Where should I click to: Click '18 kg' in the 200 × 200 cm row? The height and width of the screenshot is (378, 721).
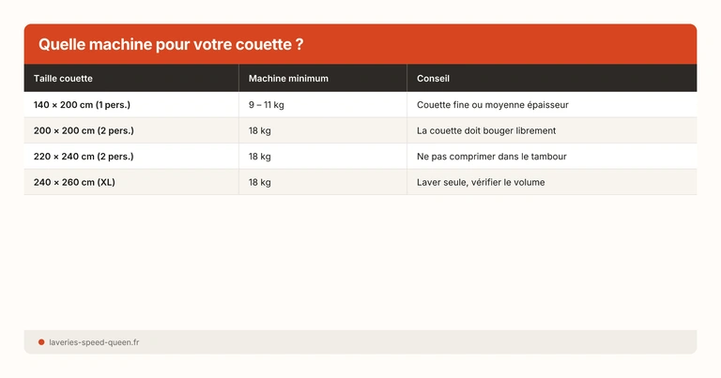[x=260, y=130]
